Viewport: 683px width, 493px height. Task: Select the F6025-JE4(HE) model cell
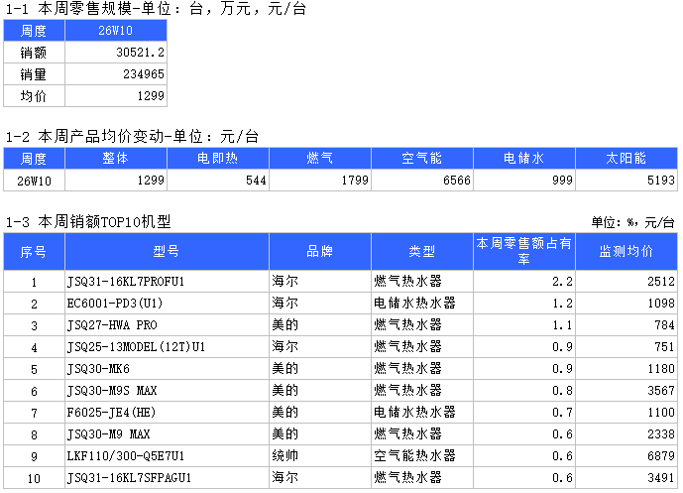pyautogui.click(x=166, y=413)
